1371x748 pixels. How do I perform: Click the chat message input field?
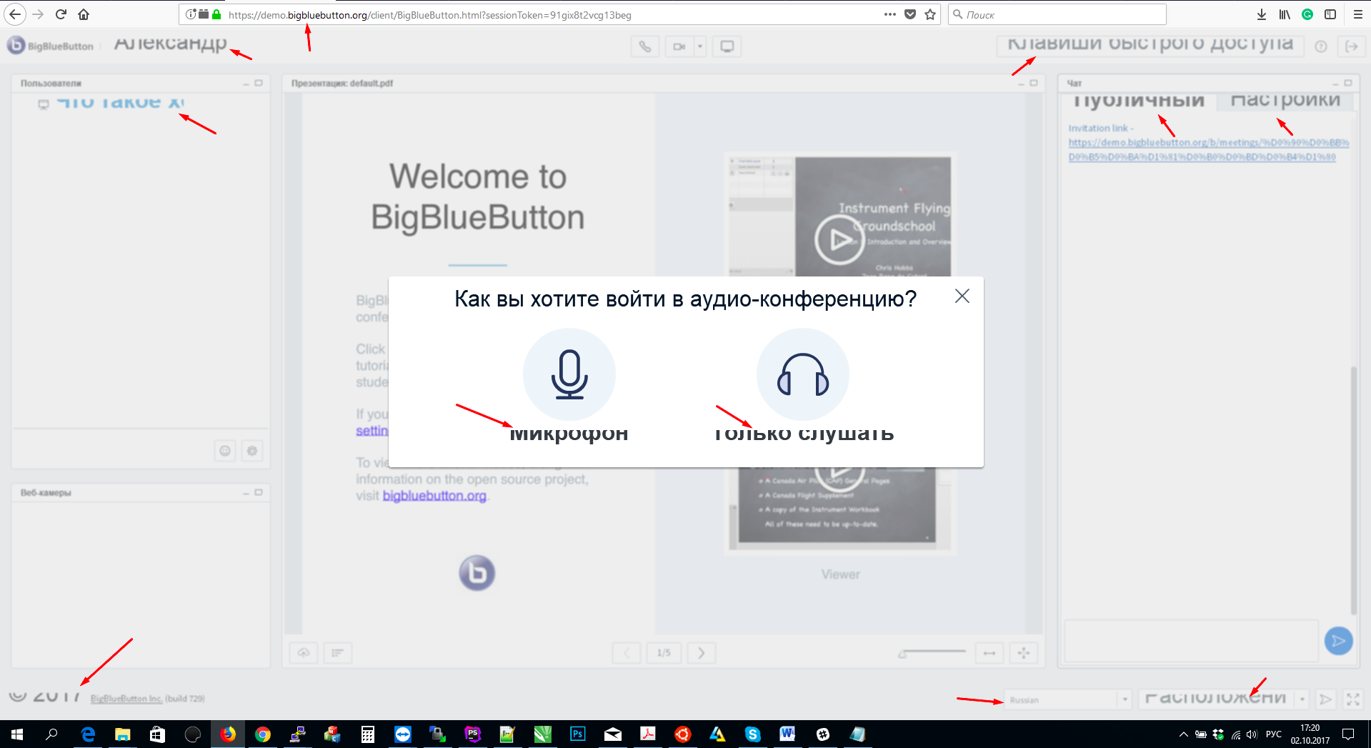point(1190,641)
